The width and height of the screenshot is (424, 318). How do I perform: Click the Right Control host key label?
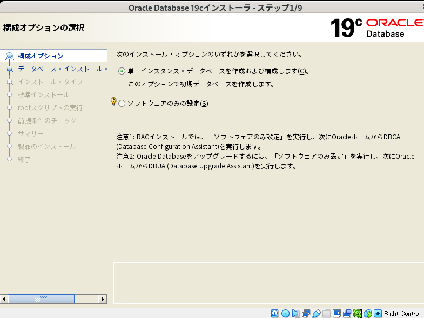tap(402, 313)
